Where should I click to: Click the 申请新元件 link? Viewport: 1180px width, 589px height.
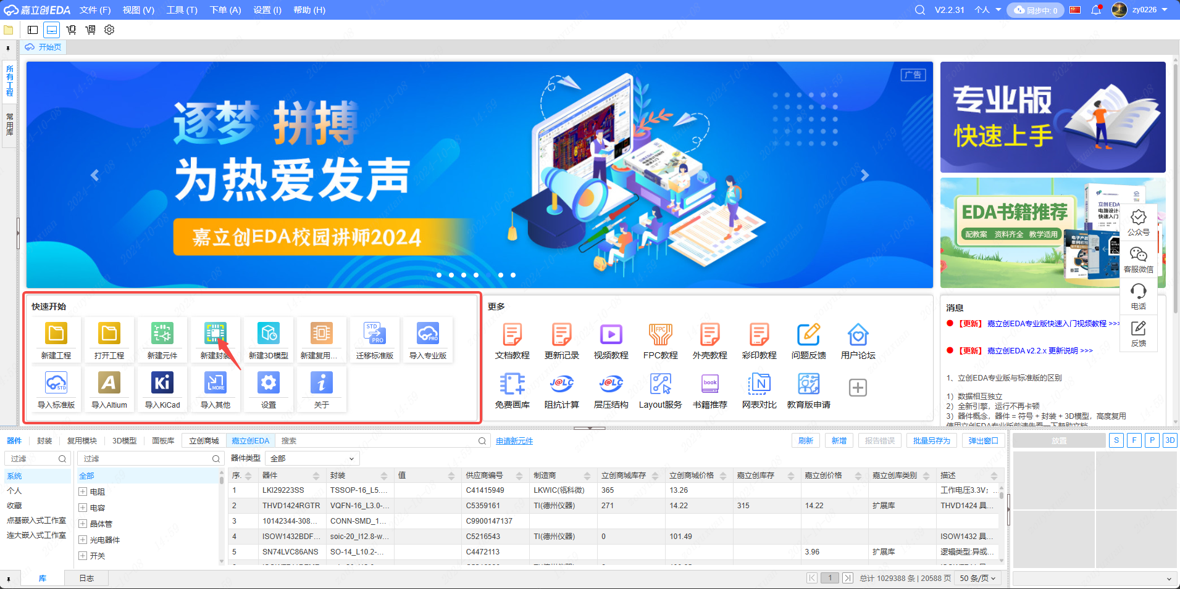[x=514, y=441]
